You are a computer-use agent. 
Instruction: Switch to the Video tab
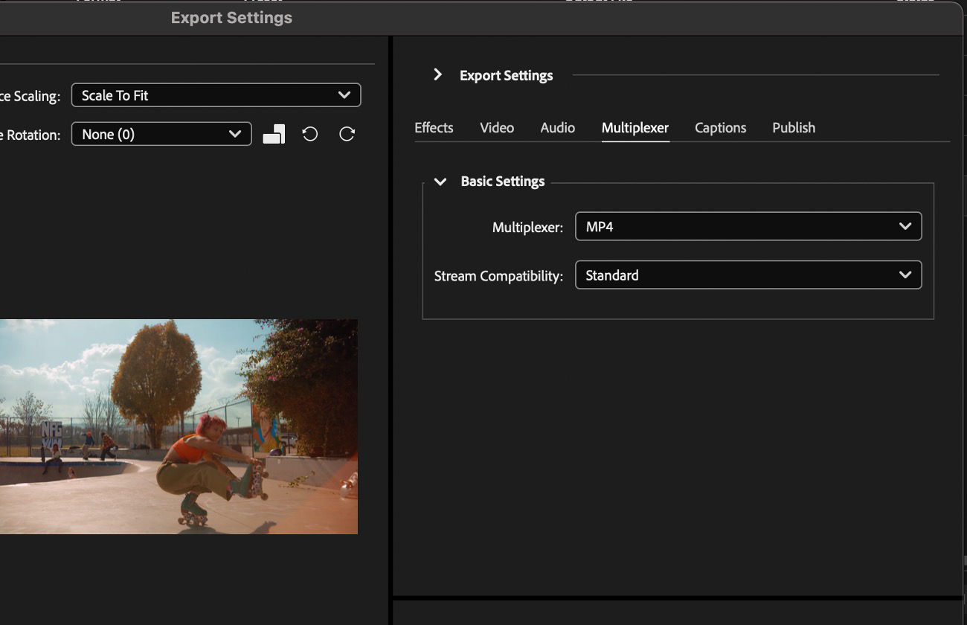[x=497, y=128]
